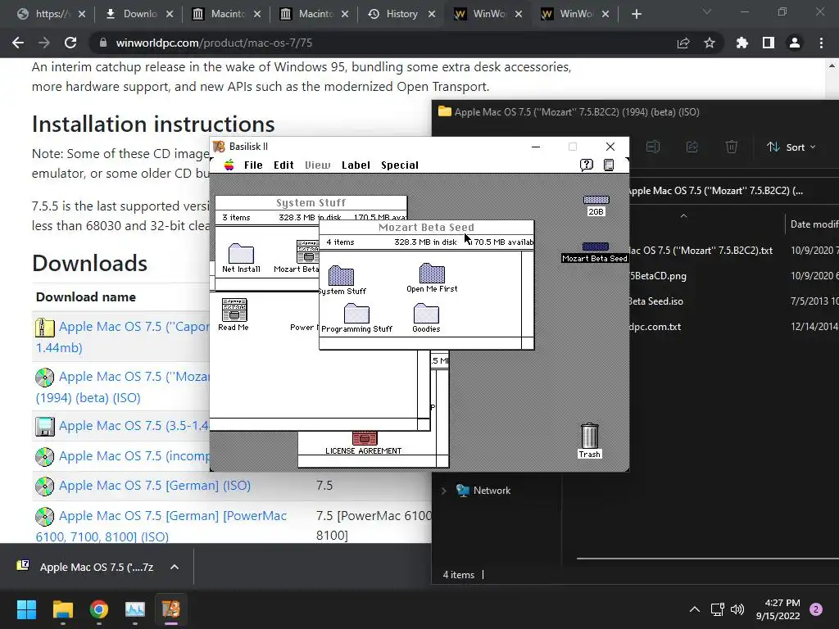Open Chrome three-dot menu
This screenshot has width=839, height=629.
pos(821,43)
